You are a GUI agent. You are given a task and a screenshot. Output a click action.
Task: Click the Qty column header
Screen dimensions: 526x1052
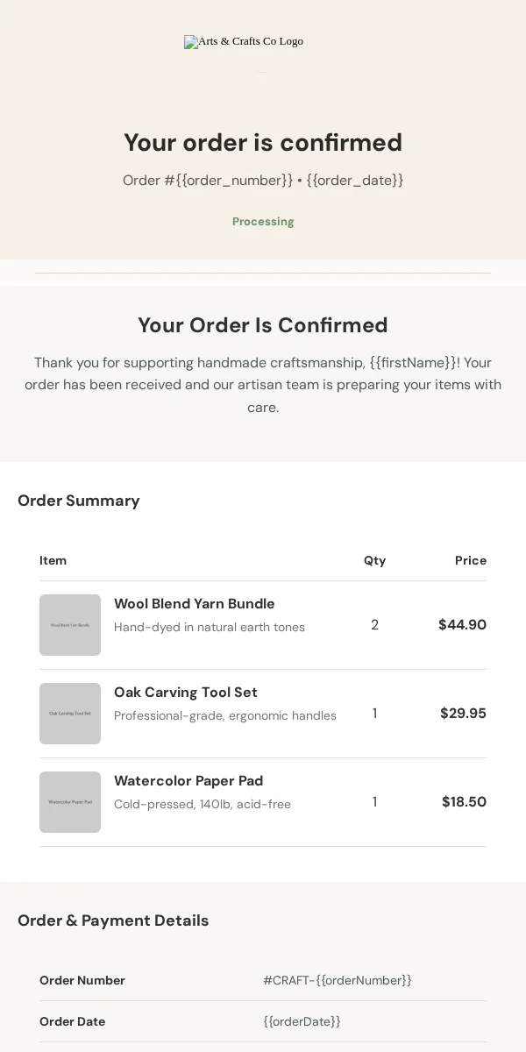pos(374,560)
